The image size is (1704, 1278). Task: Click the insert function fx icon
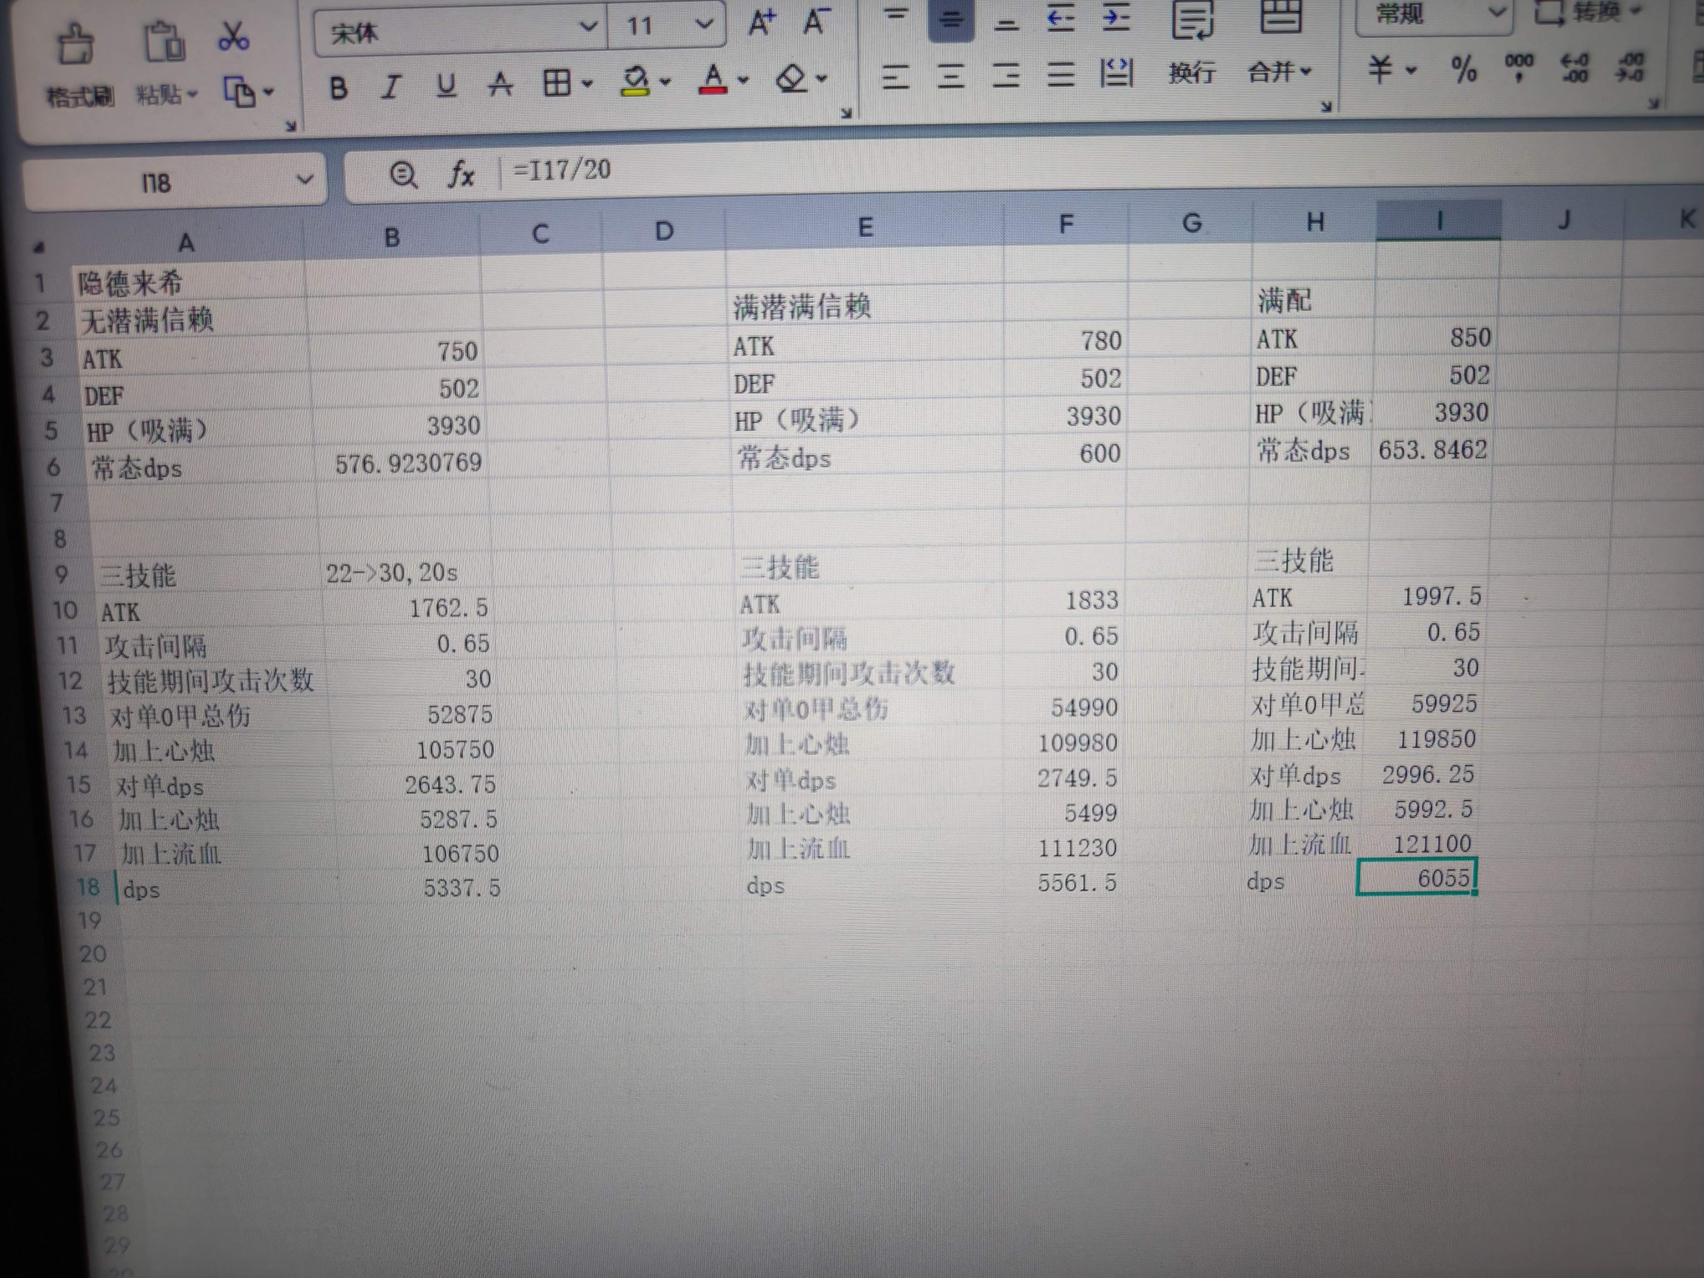(x=461, y=174)
